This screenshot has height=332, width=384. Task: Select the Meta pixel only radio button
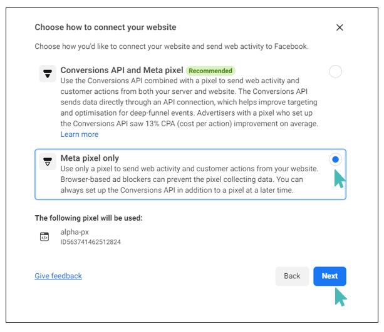(x=335, y=159)
